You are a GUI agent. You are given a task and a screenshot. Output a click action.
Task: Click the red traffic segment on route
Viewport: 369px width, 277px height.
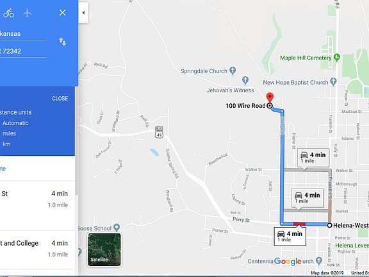point(299,224)
